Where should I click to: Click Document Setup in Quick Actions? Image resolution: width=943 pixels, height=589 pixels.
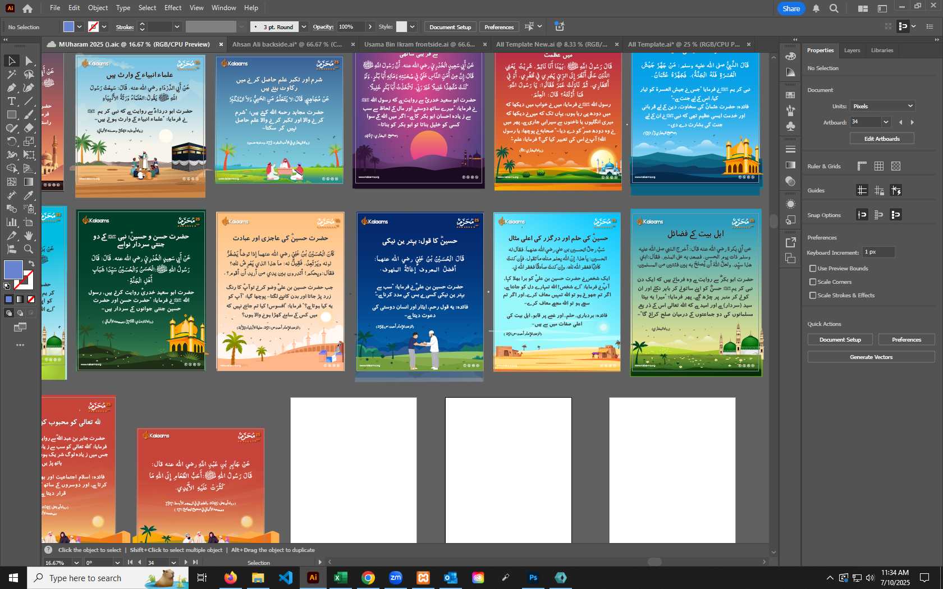tap(840, 339)
